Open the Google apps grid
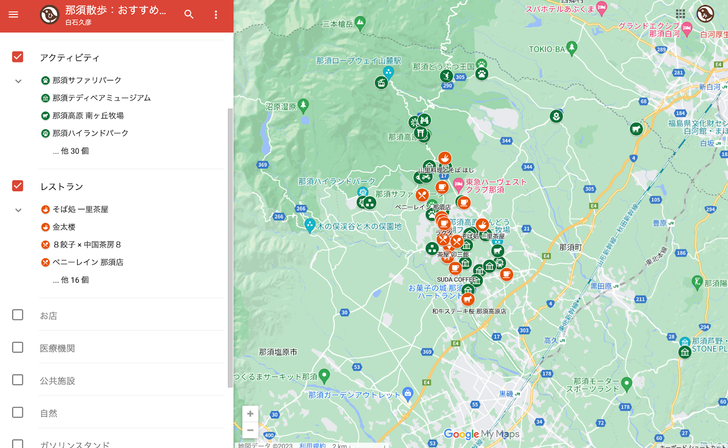 (680, 14)
